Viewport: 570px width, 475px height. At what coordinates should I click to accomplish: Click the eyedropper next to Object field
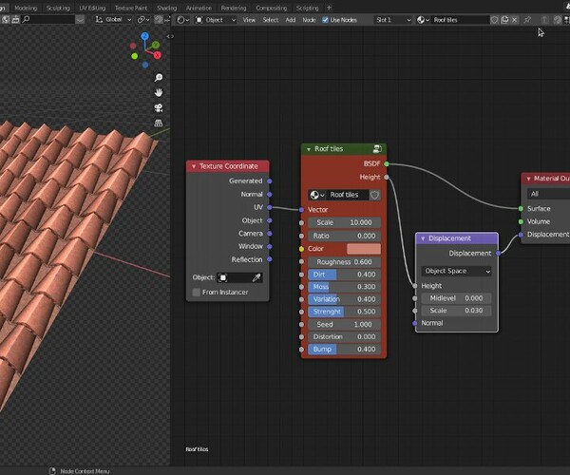(x=256, y=277)
